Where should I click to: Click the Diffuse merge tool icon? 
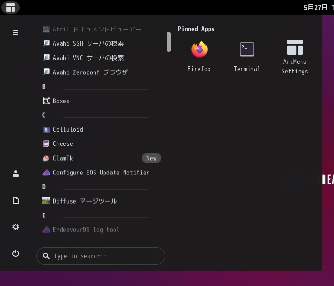click(x=46, y=201)
